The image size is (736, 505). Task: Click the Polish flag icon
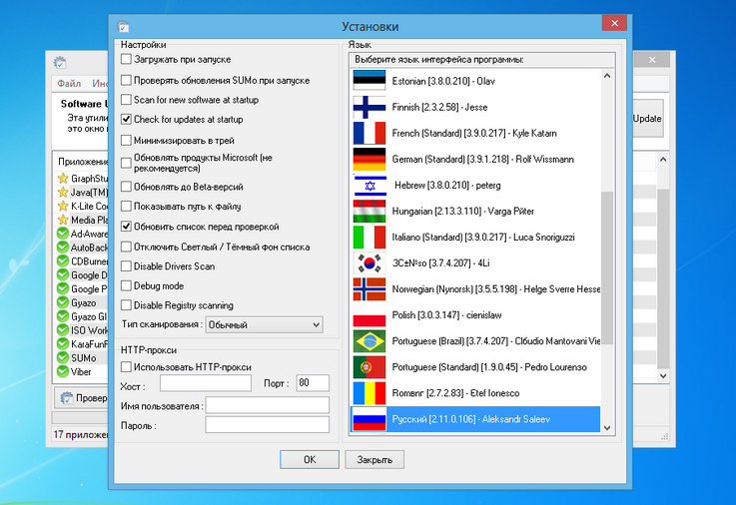tap(368, 315)
